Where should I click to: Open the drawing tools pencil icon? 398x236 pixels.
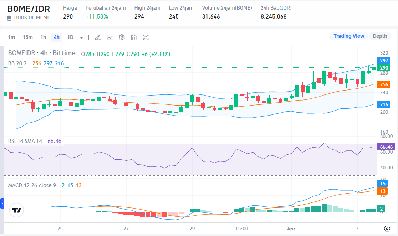point(98,37)
